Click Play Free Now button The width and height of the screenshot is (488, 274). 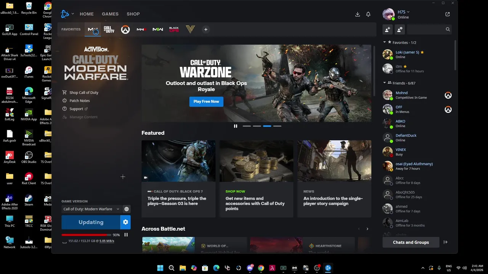point(206,102)
